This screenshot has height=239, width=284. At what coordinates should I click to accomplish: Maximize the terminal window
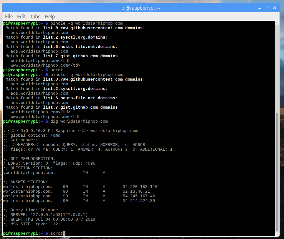tap(267, 8)
